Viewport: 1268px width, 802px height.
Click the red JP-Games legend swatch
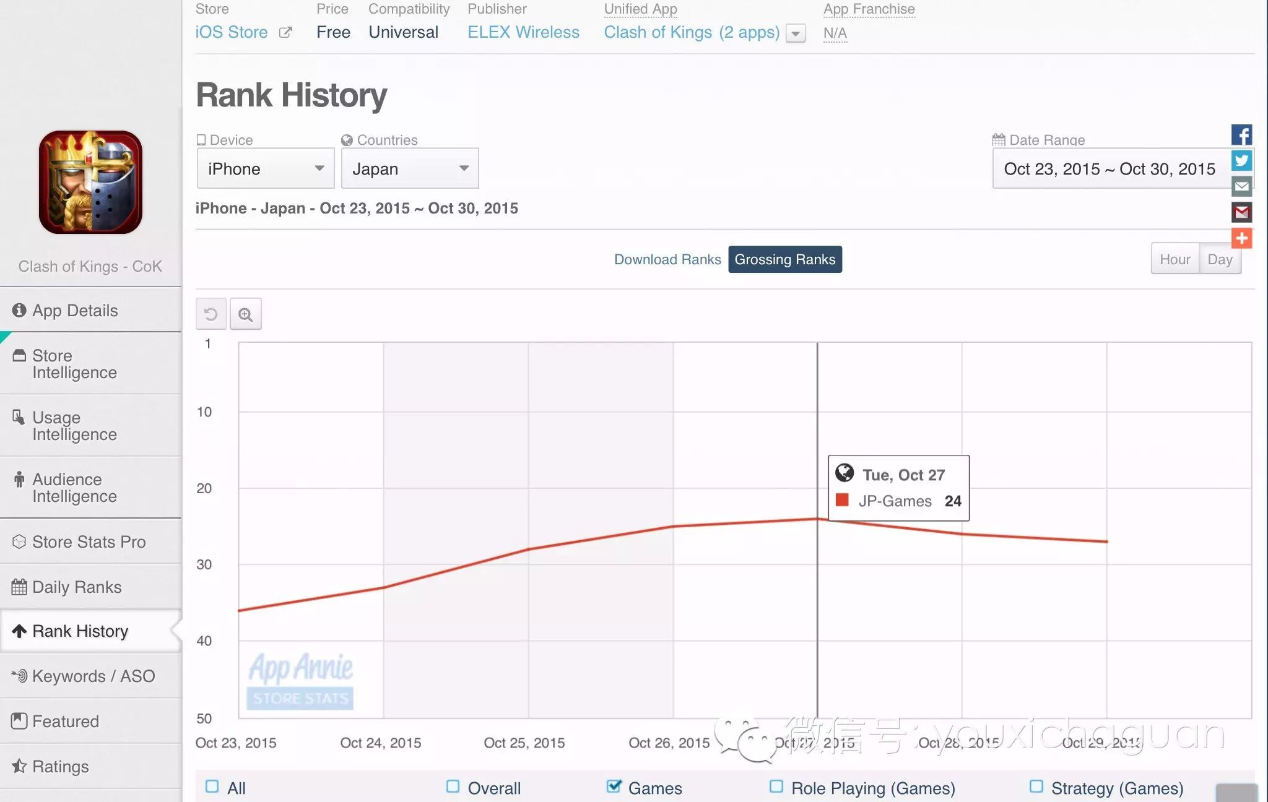click(842, 500)
